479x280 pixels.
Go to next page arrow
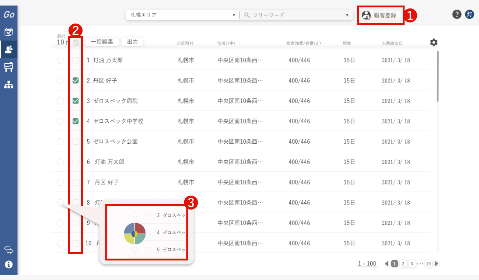click(437, 264)
